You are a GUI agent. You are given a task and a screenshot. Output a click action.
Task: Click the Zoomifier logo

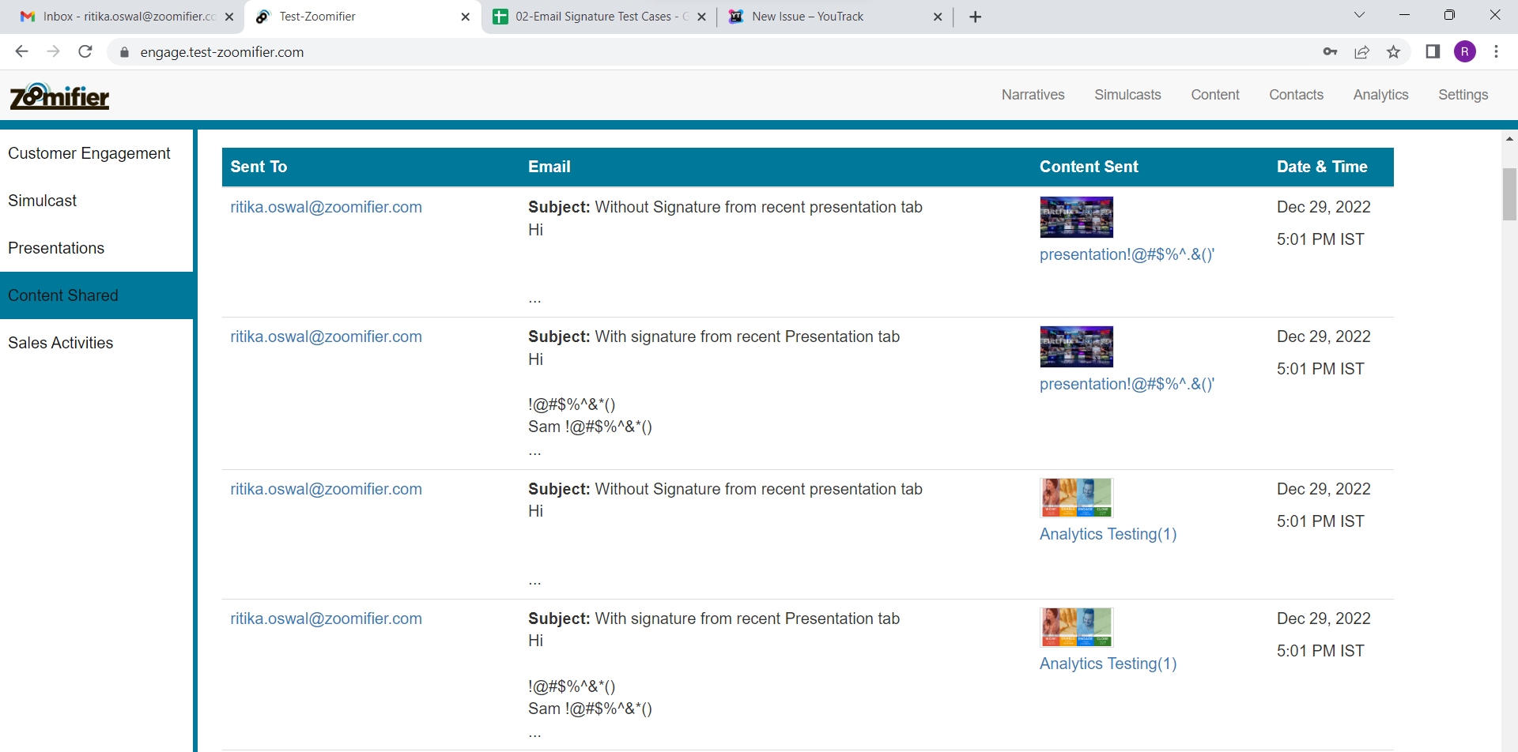[59, 96]
